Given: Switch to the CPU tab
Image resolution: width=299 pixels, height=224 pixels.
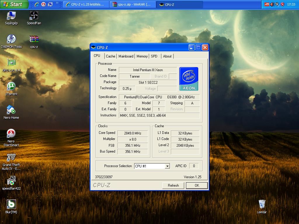Looking at the screenshot, I should coord(97,56).
